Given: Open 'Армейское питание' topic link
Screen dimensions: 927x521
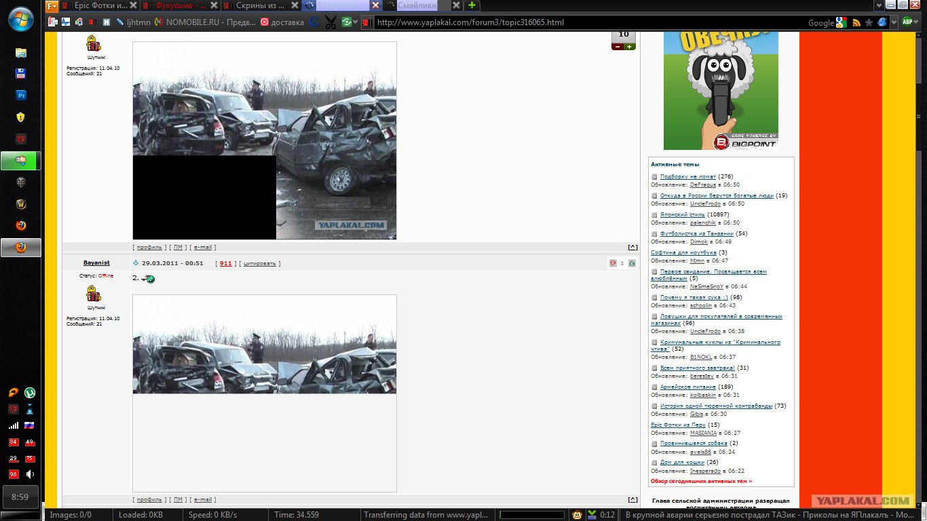Looking at the screenshot, I should coord(688,387).
